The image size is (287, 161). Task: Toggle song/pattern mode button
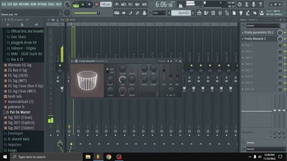pos(76,4)
